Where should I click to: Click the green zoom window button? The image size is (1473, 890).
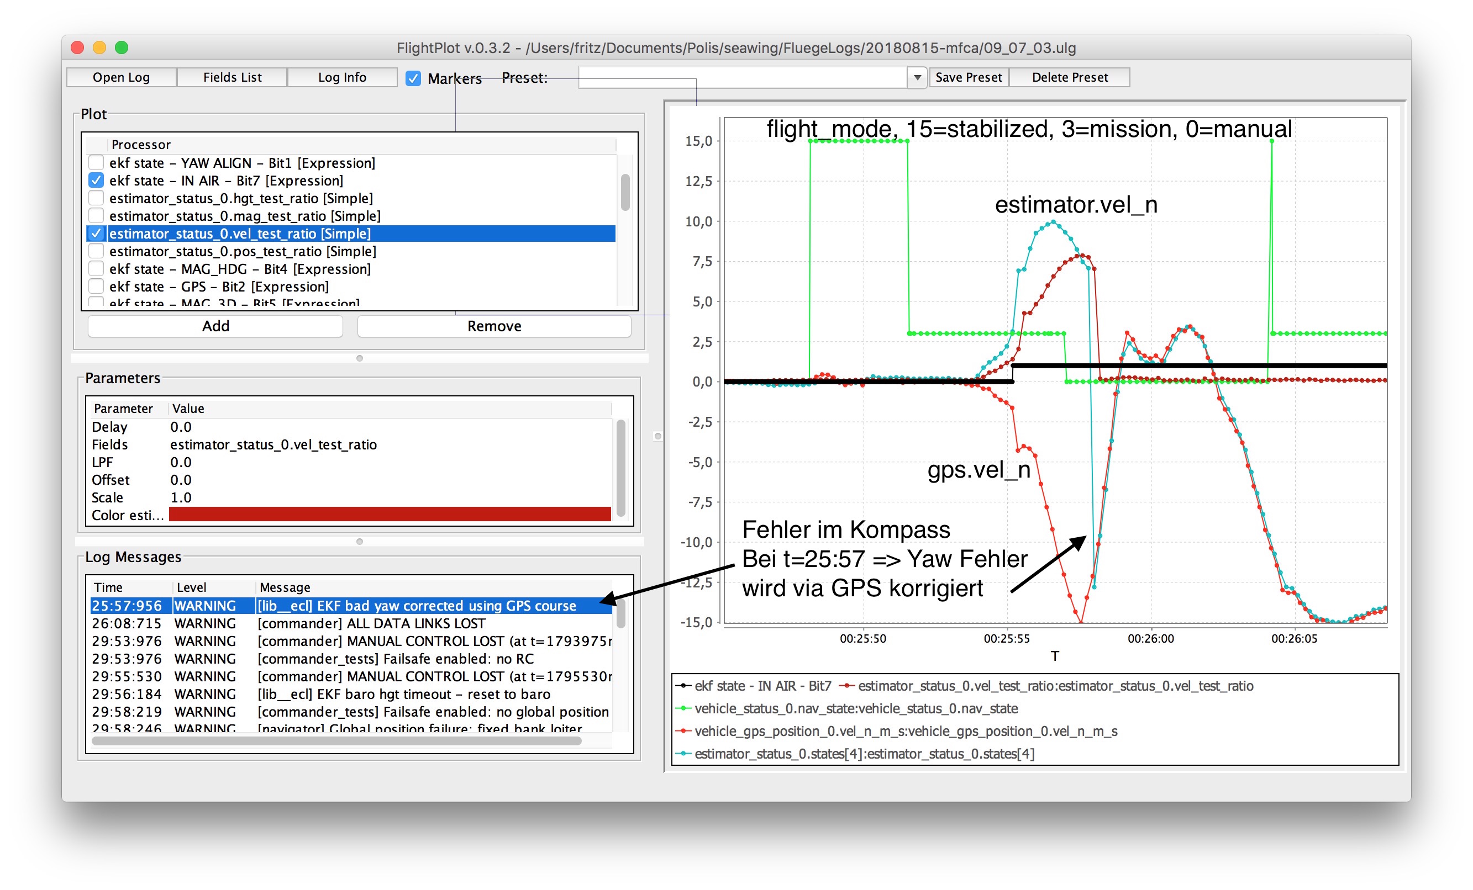click(122, 47)
